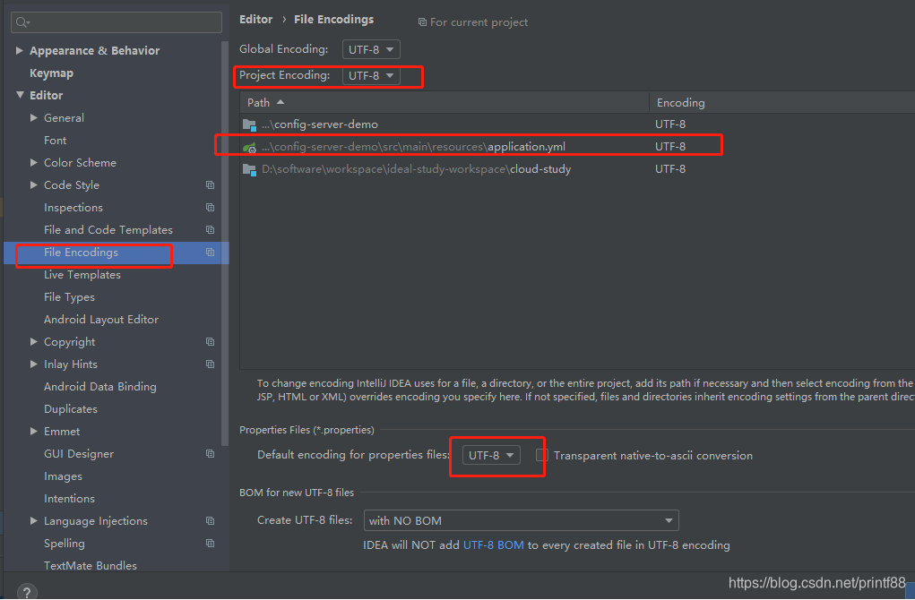
Task: Click the For current project icon
Action: tap(422, 22)
